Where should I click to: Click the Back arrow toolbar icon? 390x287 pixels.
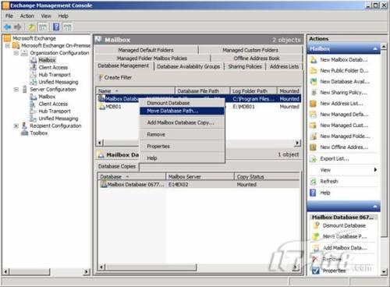(7, 27)
